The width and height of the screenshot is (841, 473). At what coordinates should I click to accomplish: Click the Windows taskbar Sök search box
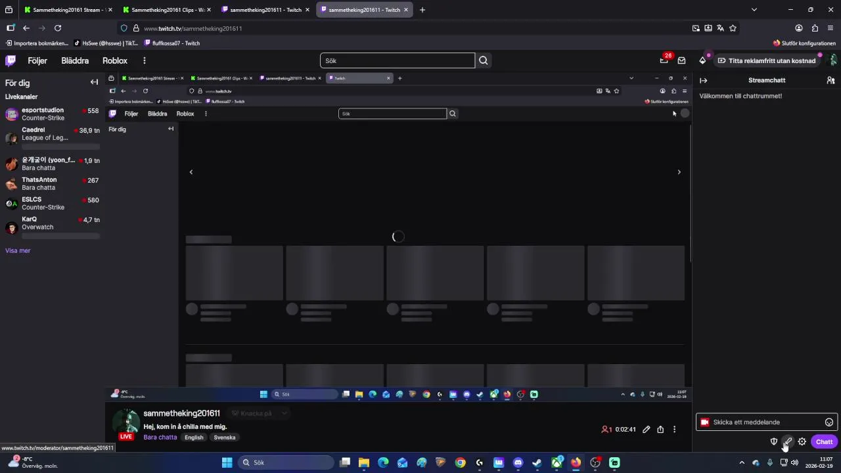[286, 462]
